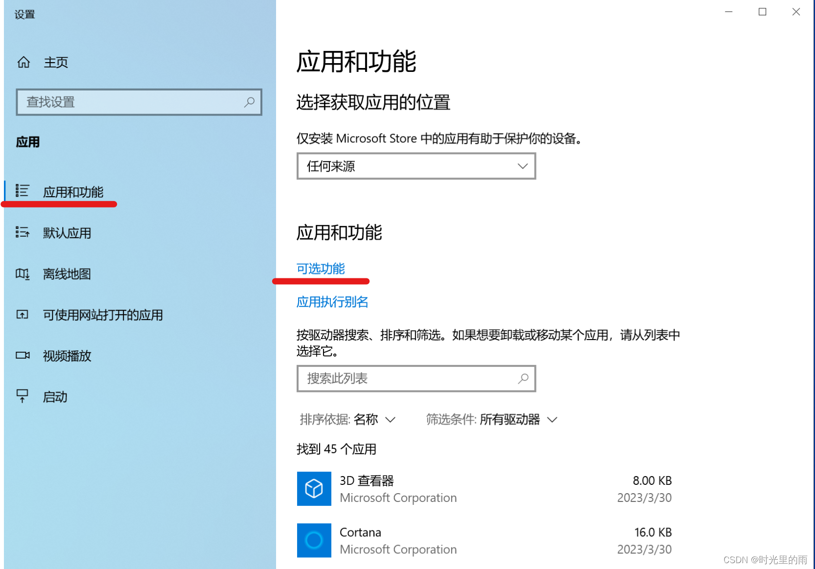This screenshot has height=569, width=815.
Task: Open 可使用网站打开的应用 page
Action: (x=103, y=315)
